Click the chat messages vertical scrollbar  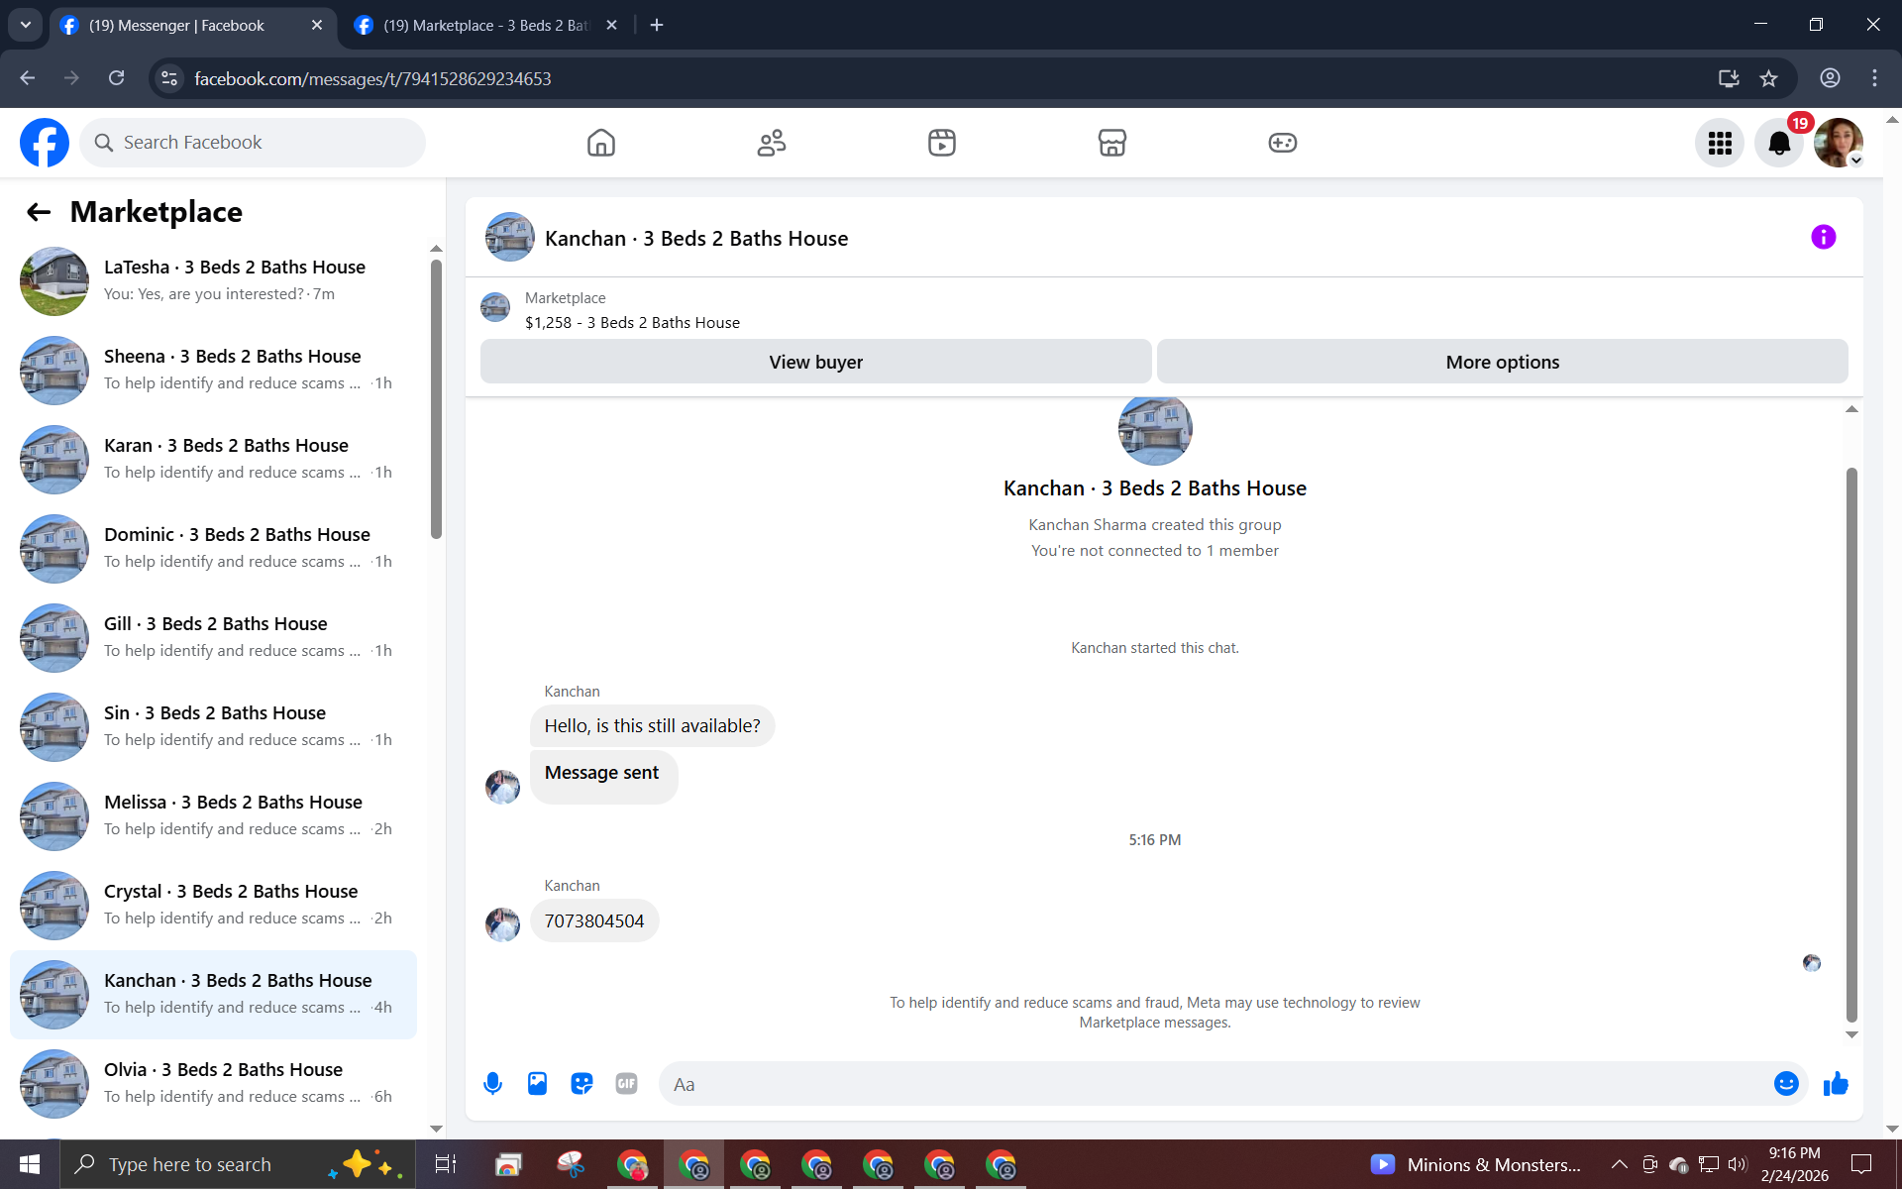tap(1850, 743)
